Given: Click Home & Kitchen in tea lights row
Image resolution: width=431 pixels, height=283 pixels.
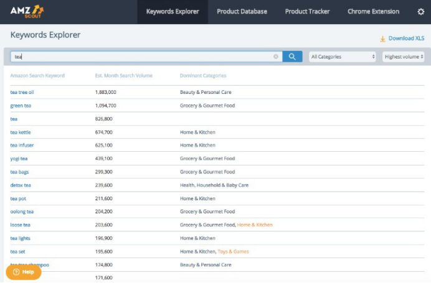Looking at the screenshot, I should click(197, 238).
